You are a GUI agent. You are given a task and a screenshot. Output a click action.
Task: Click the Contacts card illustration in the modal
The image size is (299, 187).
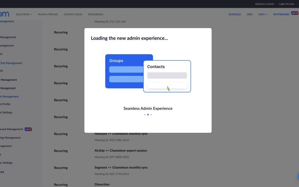click(x=167, y=76)
